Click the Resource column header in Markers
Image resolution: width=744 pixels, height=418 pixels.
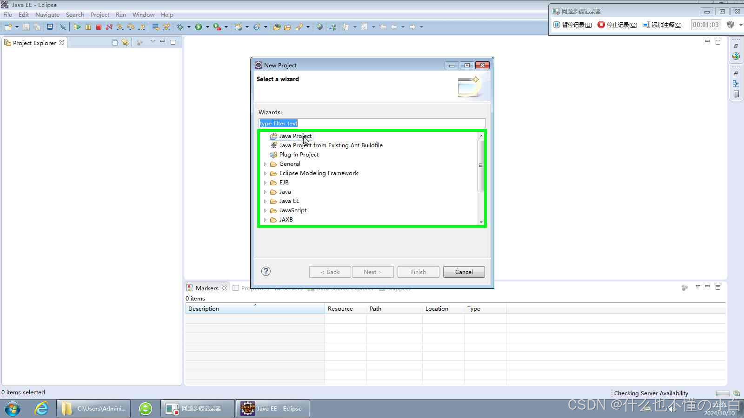pyautogui.click(x=345, y=308)
